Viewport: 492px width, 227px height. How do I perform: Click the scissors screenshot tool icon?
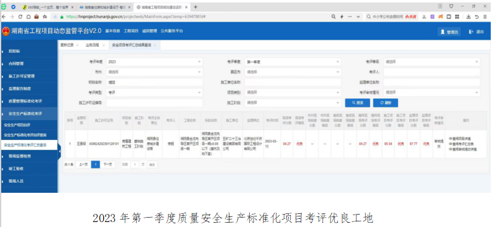424,17
